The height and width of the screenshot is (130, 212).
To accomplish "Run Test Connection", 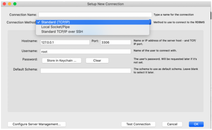I will 138,124.
